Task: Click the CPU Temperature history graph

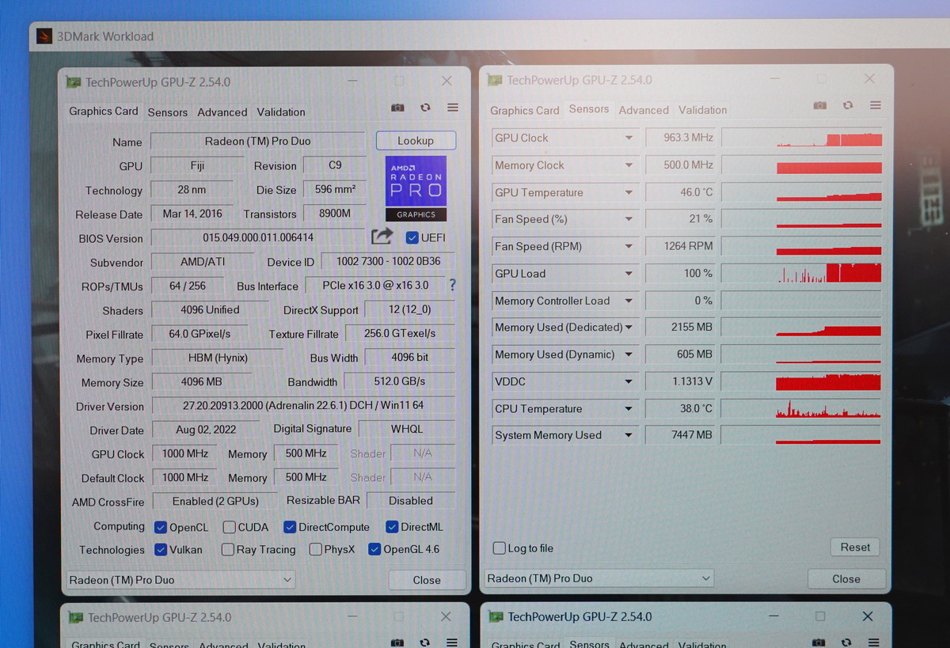Action: tap(802, 409)
